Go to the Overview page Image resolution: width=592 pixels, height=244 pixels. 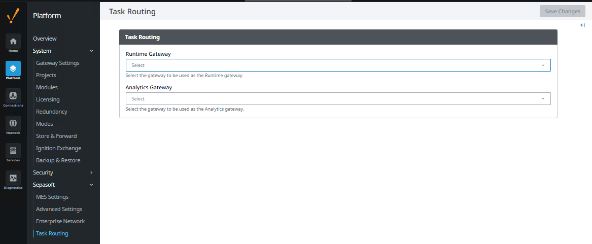click(45, 39)
